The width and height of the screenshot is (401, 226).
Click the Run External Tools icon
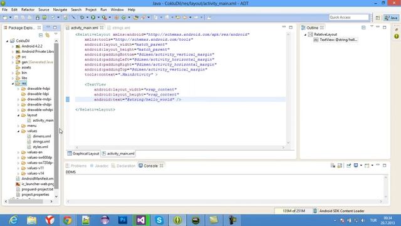click(104, 18)
